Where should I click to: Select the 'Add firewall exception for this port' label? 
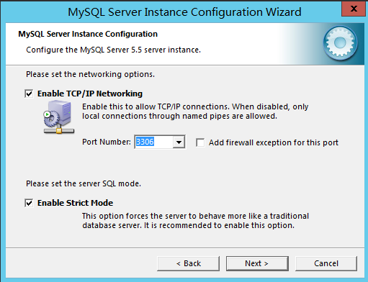click(274, 142)
